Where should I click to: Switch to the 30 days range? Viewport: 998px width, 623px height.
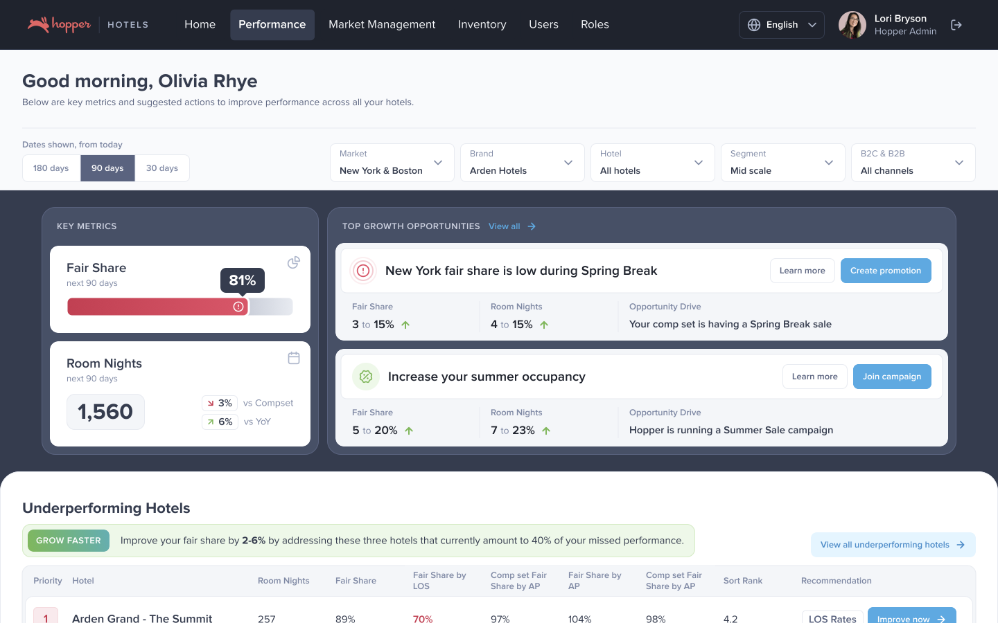[162, 168]
